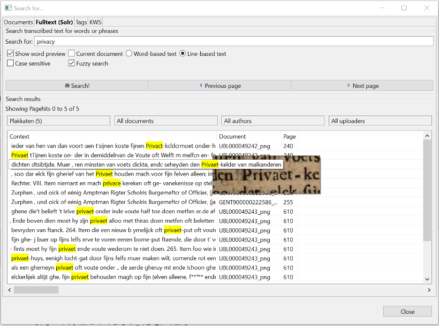Open the All authors filter
This screenshot has height=326, width=439.
pyautogui.click(x=273, y=120)
